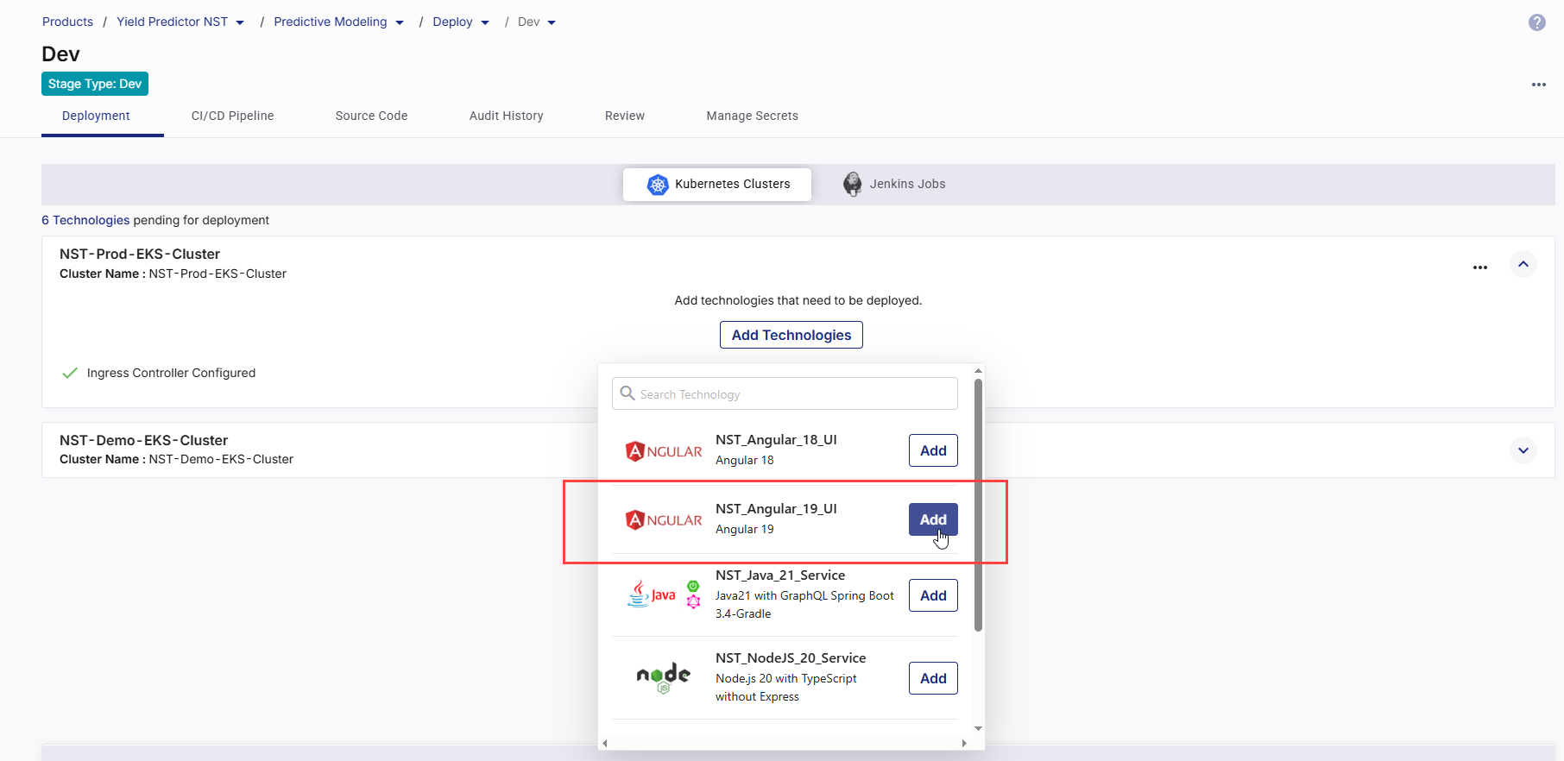Add the NST_Angular_19_UI technology

click(932, 519)
